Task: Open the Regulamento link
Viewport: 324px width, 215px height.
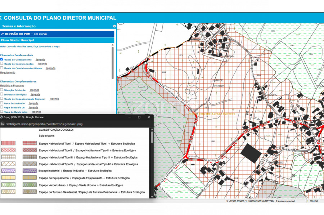Action: [x=8, y=72]
